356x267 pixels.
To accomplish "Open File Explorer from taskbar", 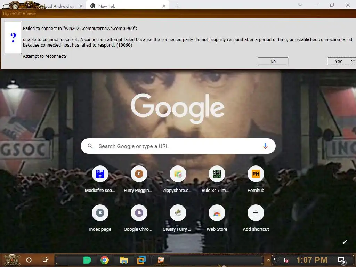I will [124, 260].
